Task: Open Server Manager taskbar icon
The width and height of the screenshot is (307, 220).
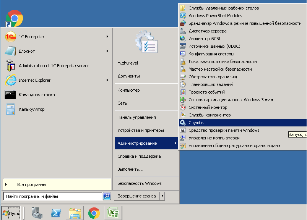Action: 37,213
